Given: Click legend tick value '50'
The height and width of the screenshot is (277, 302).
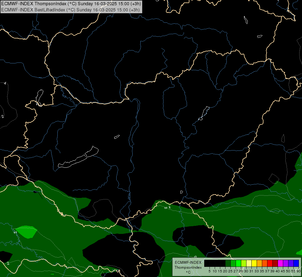Looking at the screenshot, I should [x=288, y=271].
